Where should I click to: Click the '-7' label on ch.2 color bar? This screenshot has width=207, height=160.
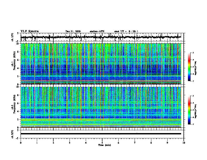pos(193,124)
